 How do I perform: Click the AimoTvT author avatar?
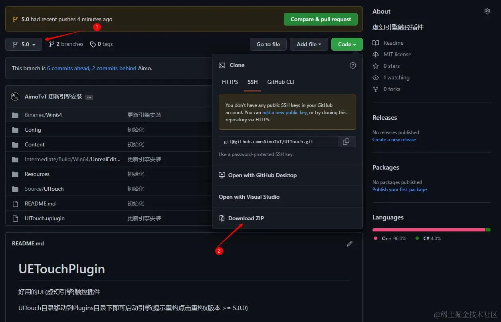coord(16,97)
